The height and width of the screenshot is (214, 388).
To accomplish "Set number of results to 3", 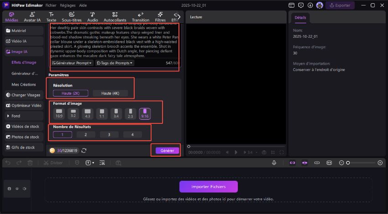I will click(109, 134).
